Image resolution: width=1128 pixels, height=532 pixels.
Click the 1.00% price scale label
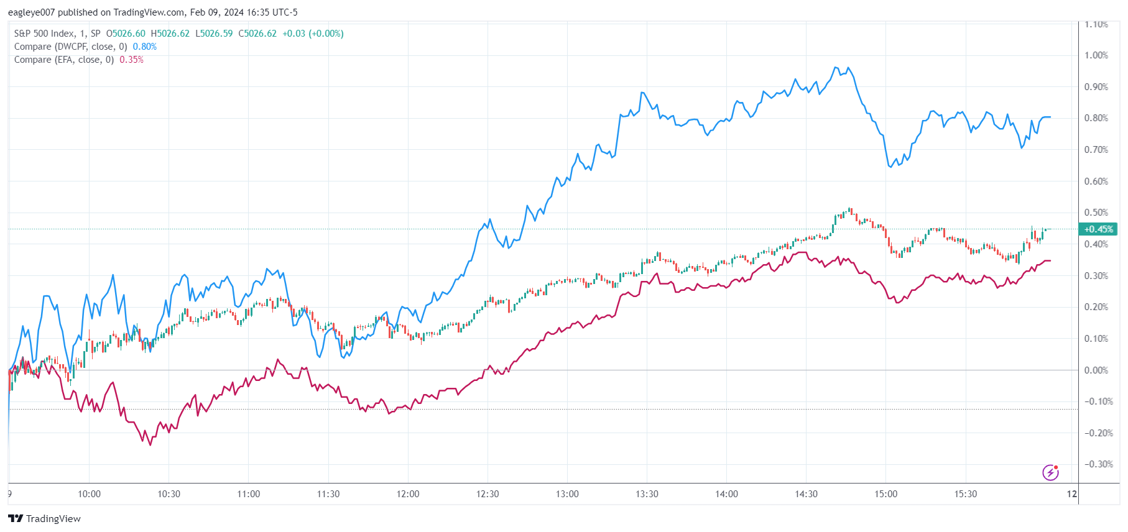[1096, 55]
